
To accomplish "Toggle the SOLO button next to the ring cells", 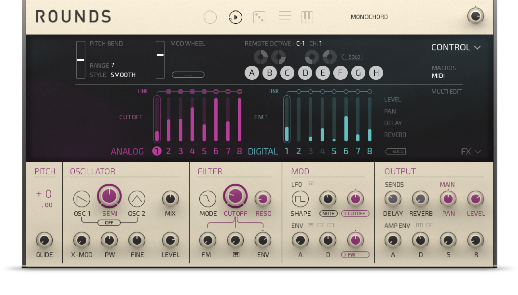I will [352, 57].
